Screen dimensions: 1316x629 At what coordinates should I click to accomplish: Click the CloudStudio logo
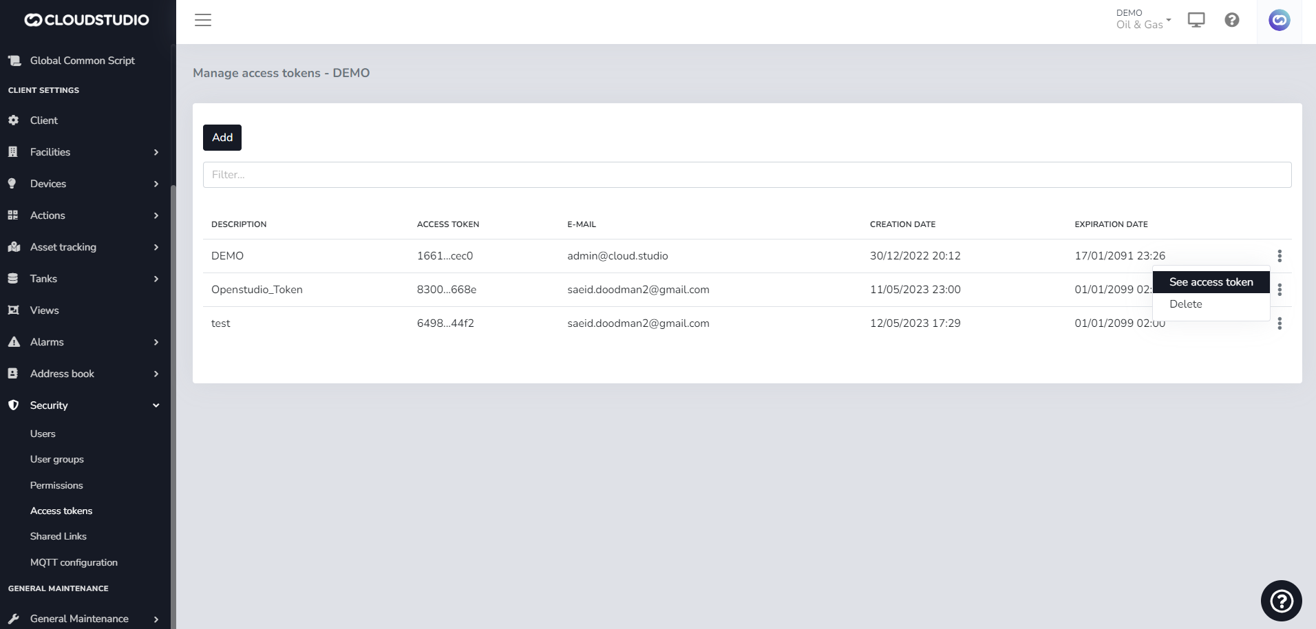(87, 20)
